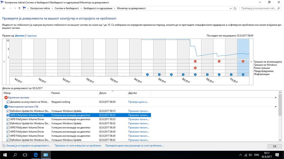Launch Microsoft Edge from taskbar

(36, 155)
